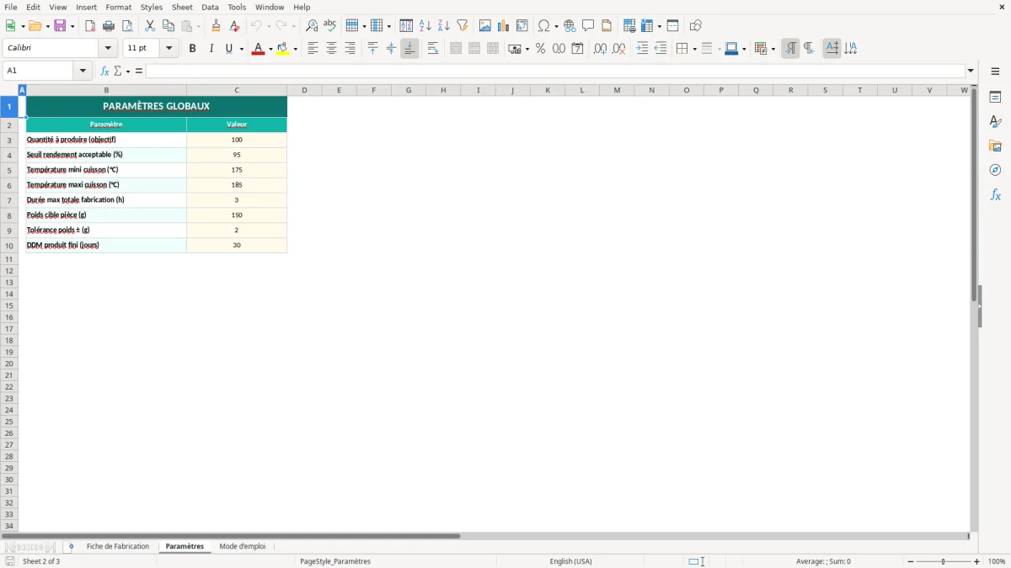Click the formula input line
The image size is (1011, 568).
click(x=555, y=71)
